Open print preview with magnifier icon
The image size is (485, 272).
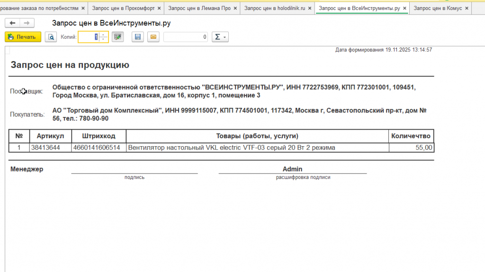(x=51, y=37)
